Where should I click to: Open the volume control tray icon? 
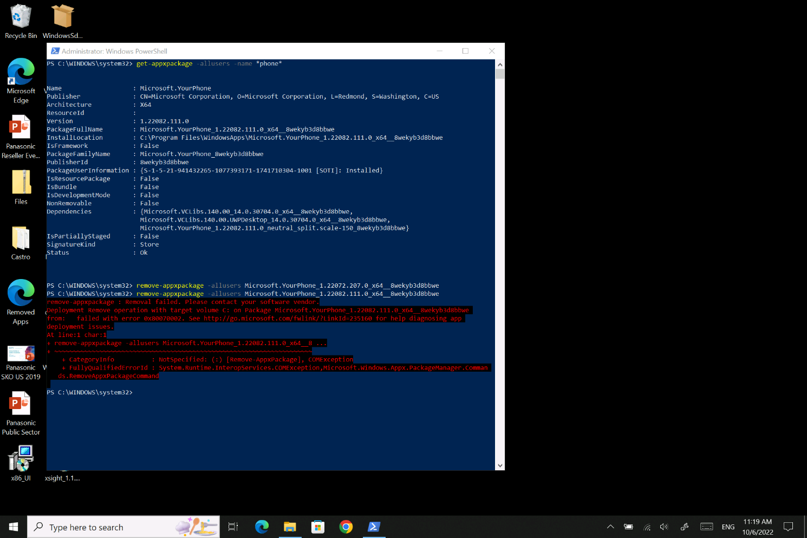664,527
